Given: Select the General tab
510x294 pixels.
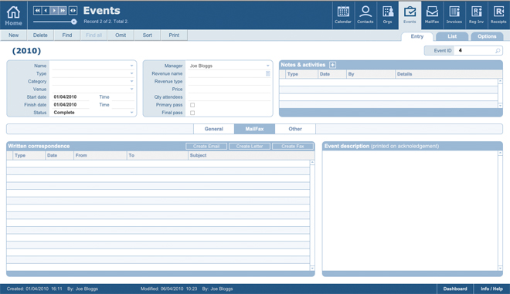Looking at the screenshot, I should [x=214, y=129].
